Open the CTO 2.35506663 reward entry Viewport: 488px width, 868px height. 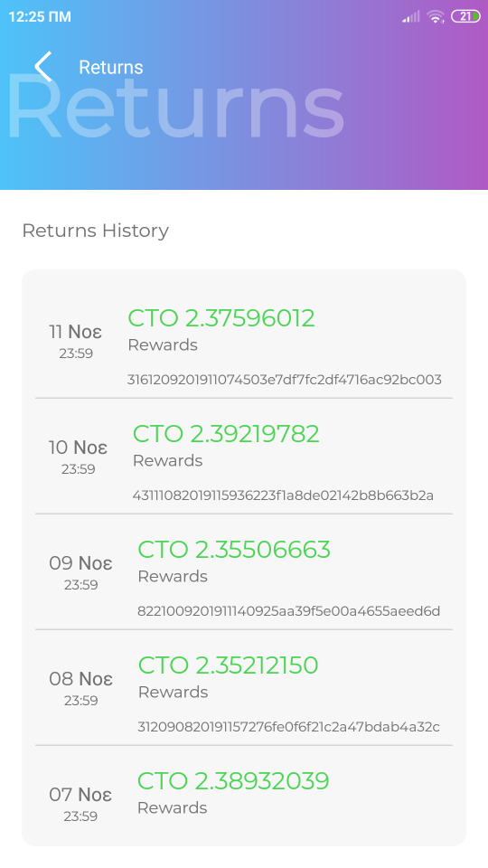244,571
